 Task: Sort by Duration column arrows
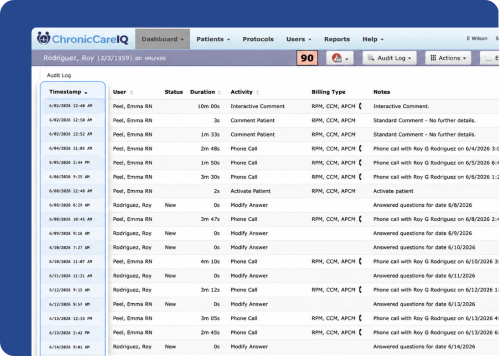point(219,92)
